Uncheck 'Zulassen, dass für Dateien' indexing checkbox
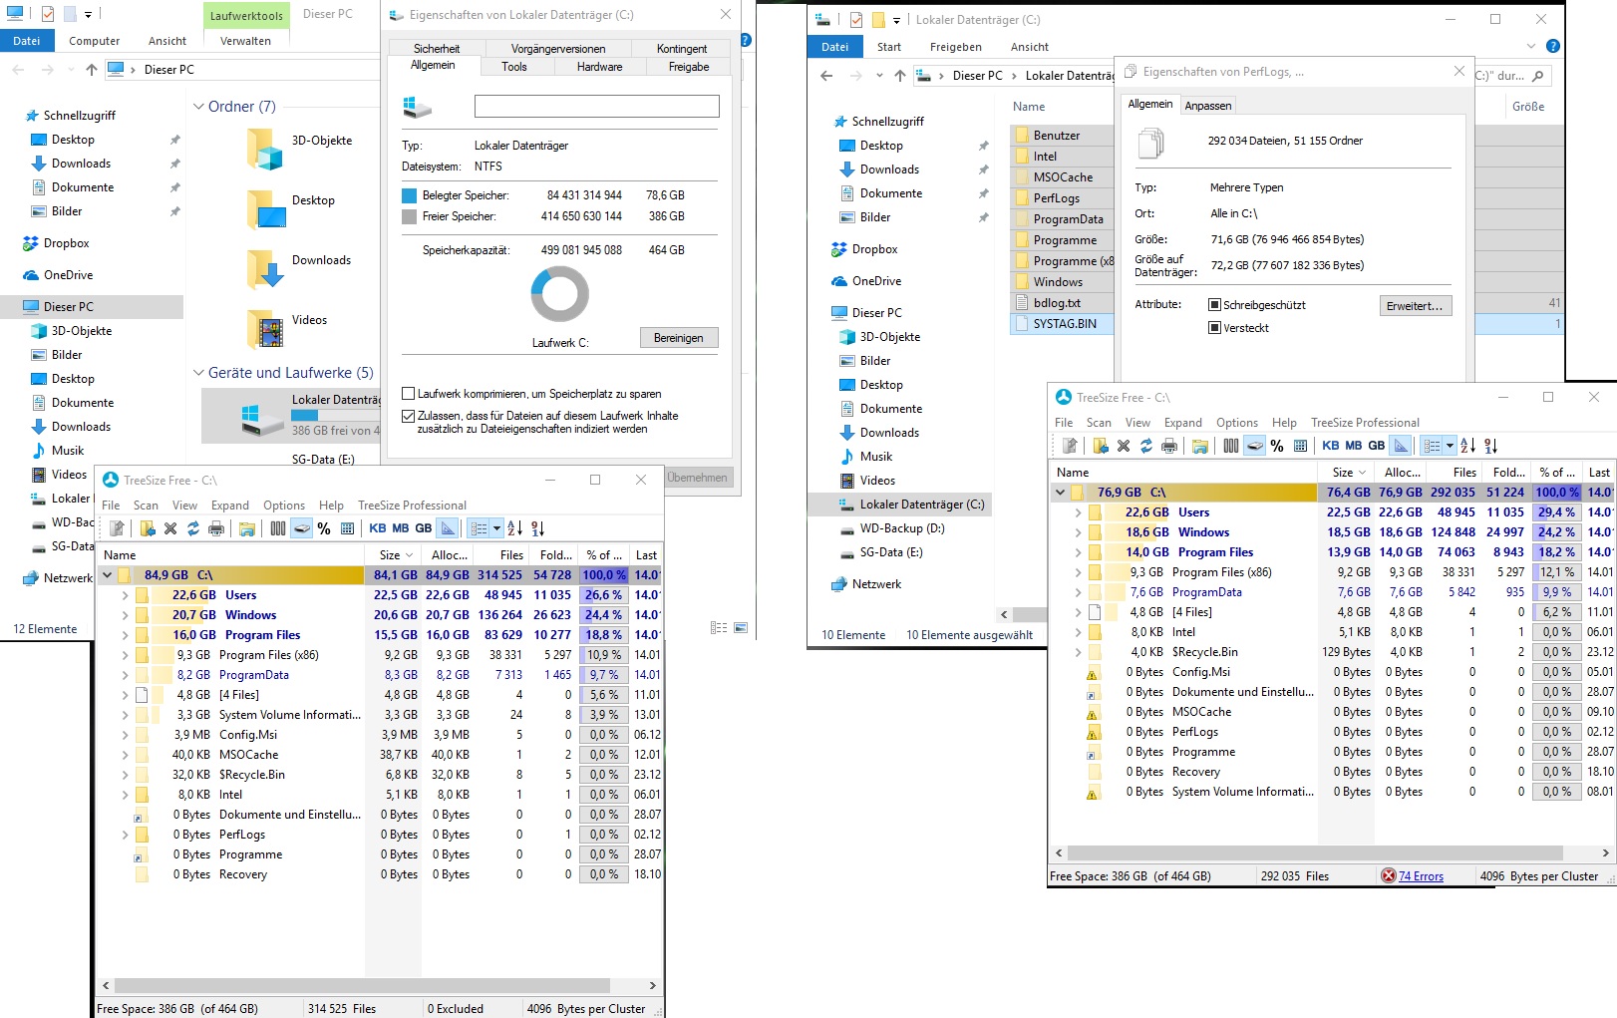The height and width of the screenshot is (1018, 1617). [x=408, y=416]
